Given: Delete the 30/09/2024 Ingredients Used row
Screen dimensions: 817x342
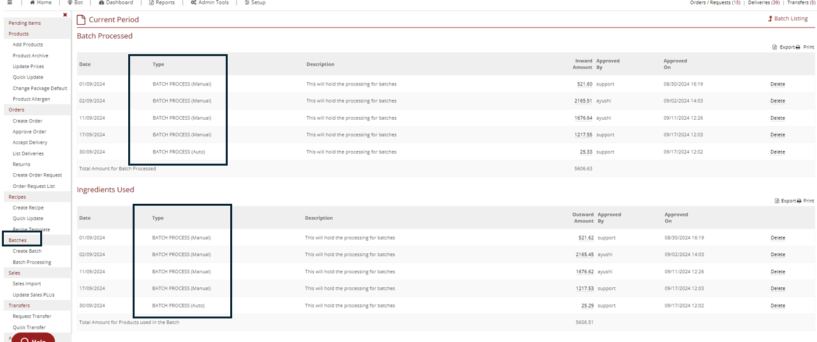Looking at the screenshot, I should click(777, 306).
